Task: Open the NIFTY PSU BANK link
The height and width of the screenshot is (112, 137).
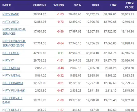Action: [14, 91]
